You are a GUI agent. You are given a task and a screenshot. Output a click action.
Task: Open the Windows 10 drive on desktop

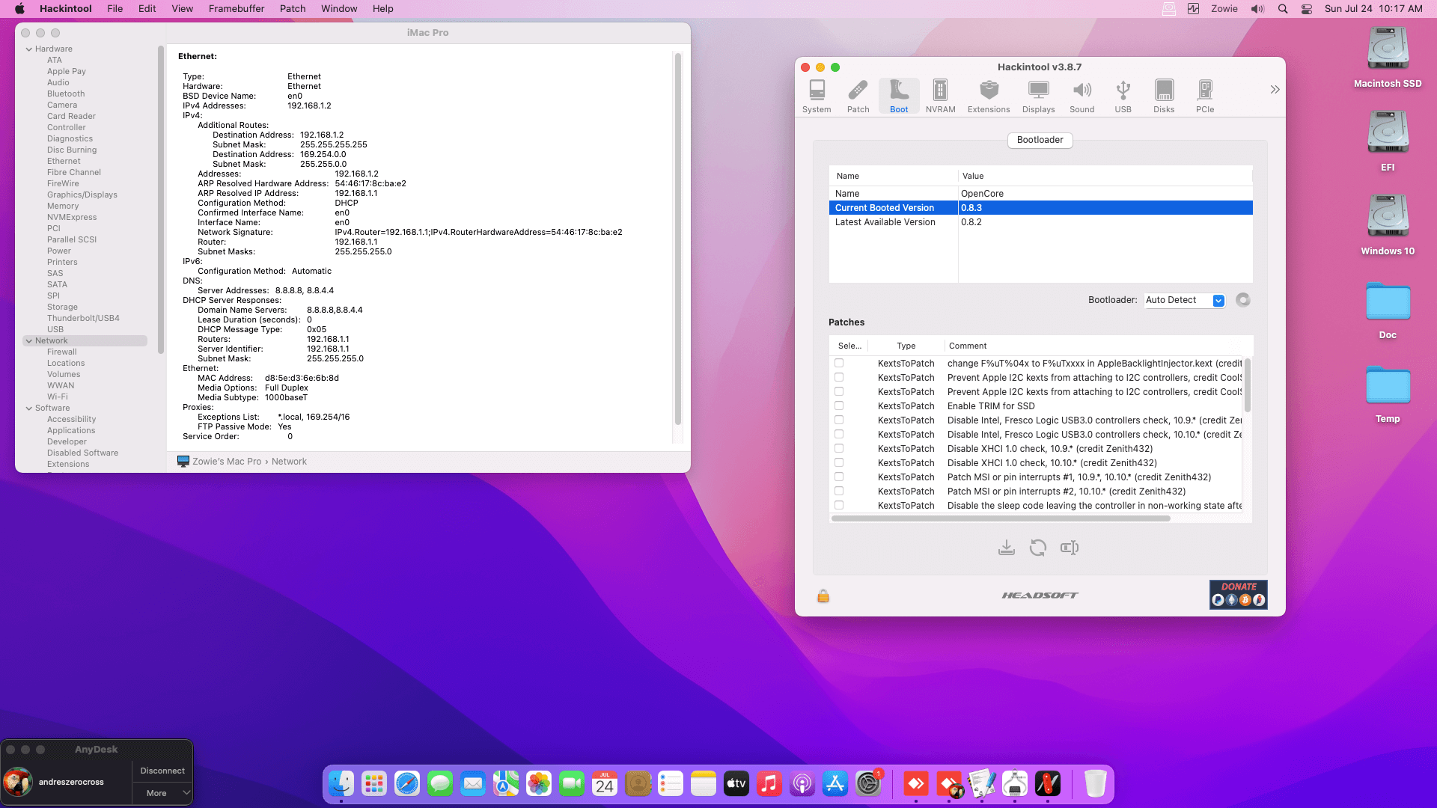point(1388,226)
